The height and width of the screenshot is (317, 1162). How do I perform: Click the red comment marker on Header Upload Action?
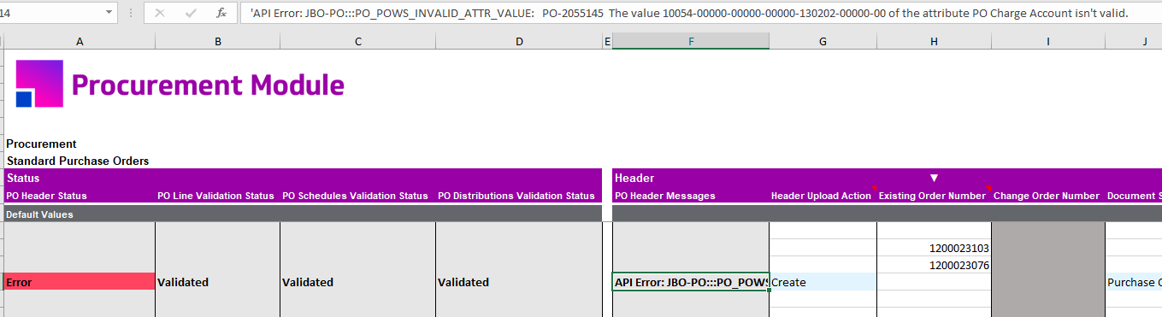pyautogui.click(x=874, y=189)
